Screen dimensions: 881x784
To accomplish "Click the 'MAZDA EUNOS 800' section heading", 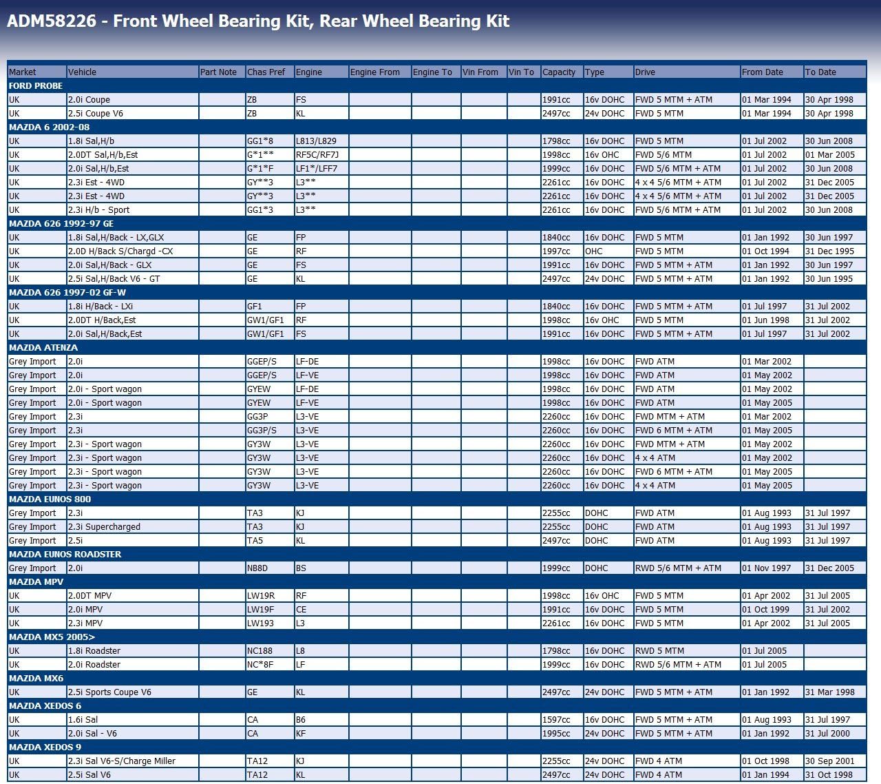I will point(437,499).
